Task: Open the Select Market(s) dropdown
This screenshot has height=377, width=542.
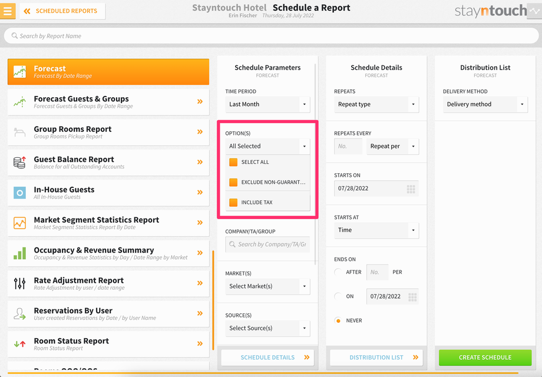Action: (x=267, y=286)
